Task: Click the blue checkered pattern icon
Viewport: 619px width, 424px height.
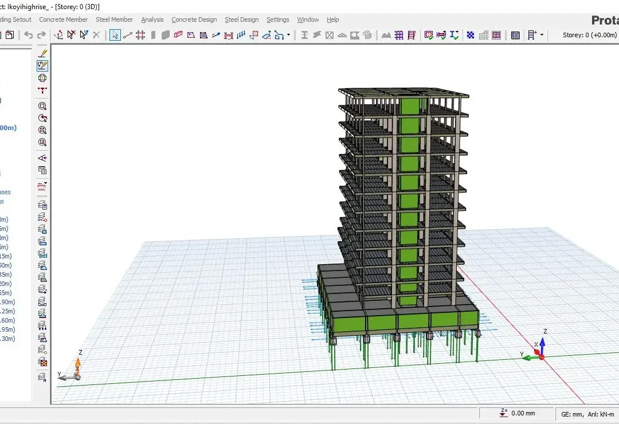Action: pos(471,35)
